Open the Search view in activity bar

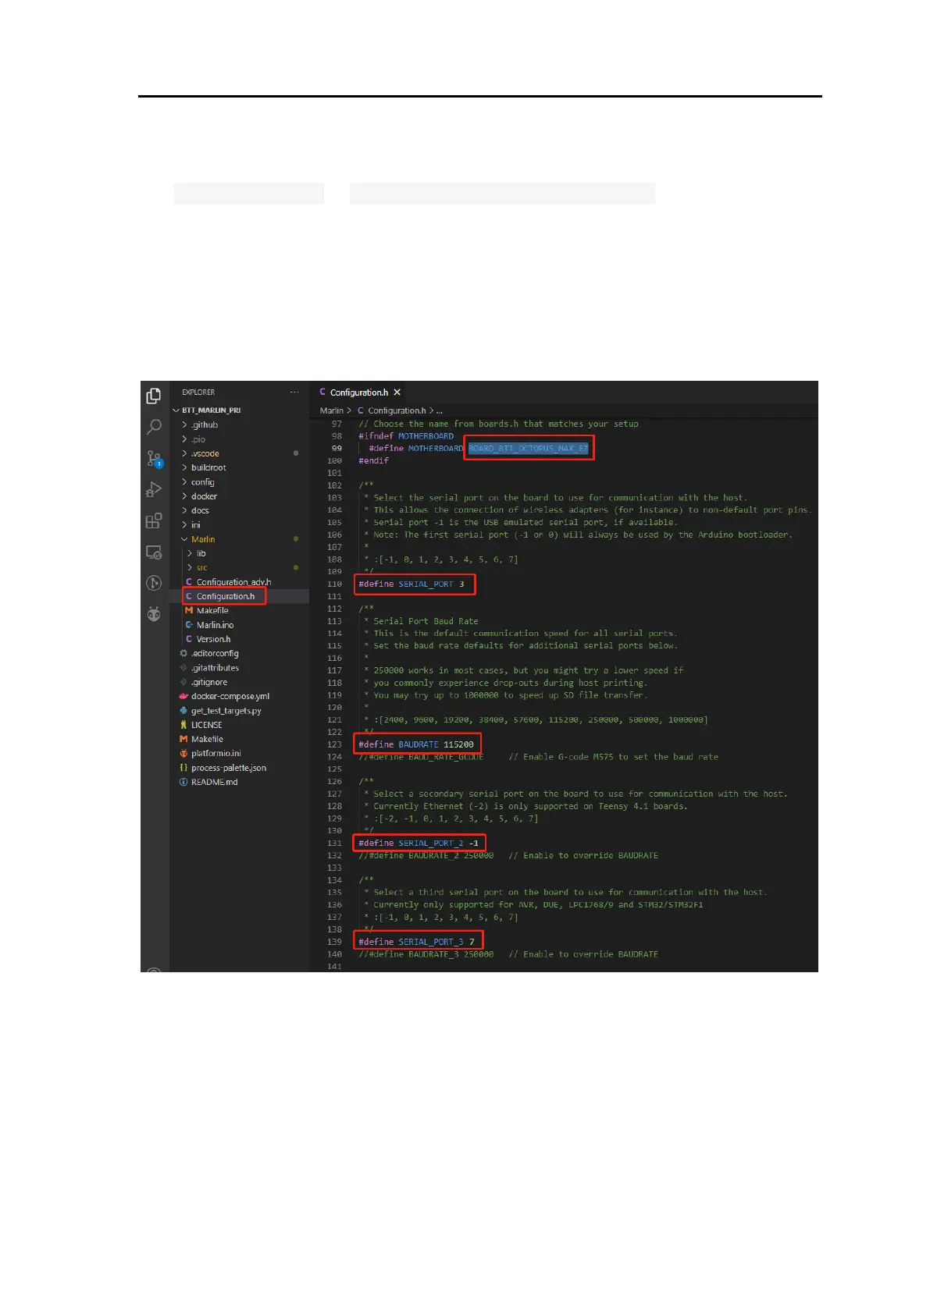[x=154, y=427]
